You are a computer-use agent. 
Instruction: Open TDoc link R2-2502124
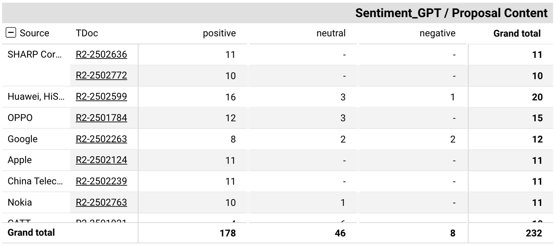click(101, 160)
